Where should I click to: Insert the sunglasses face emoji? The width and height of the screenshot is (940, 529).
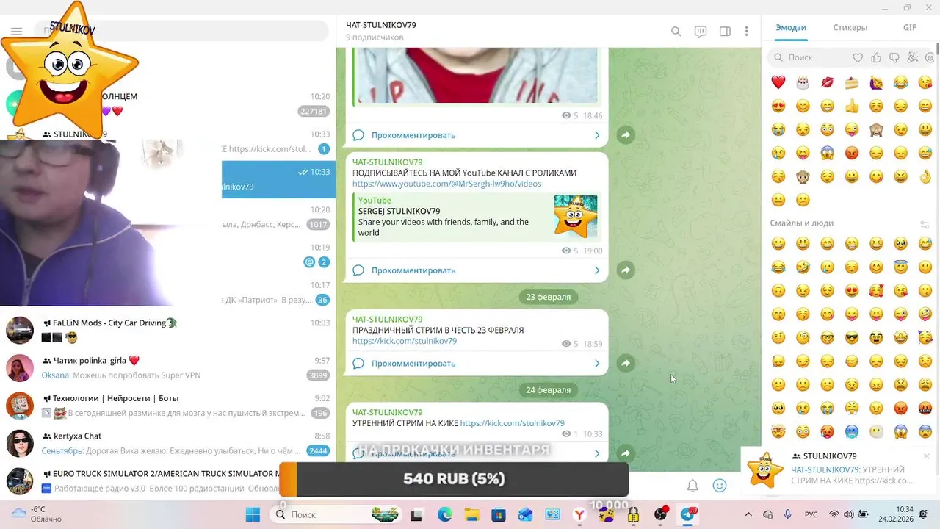tap(852, 338)
